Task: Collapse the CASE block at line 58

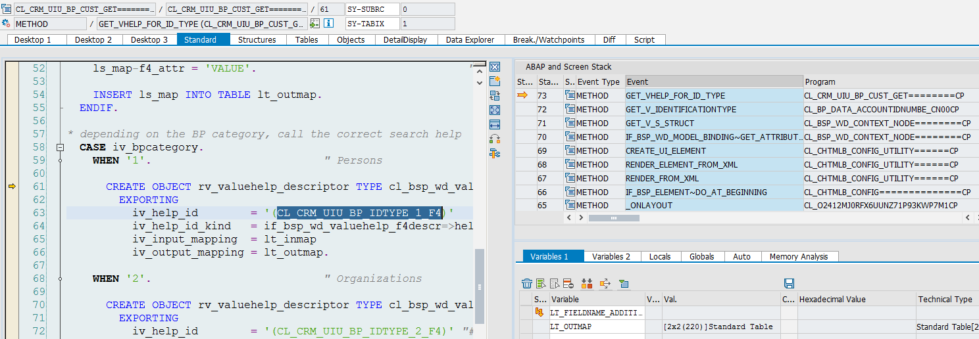Action: [x=61, y=147]
